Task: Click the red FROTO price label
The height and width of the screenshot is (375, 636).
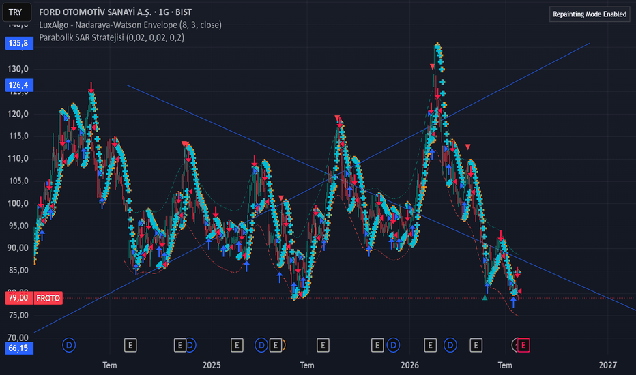Action: 48,299
